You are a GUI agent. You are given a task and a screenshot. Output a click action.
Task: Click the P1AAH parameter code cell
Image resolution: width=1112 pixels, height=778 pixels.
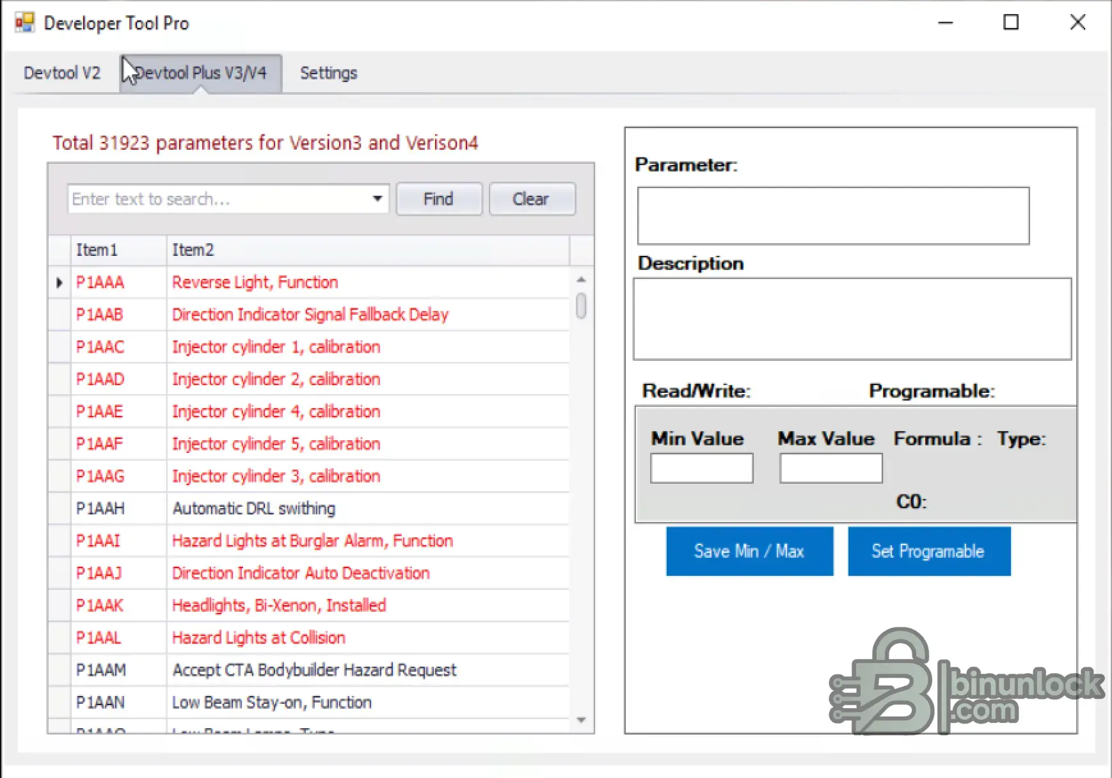(x=118, y=509)
